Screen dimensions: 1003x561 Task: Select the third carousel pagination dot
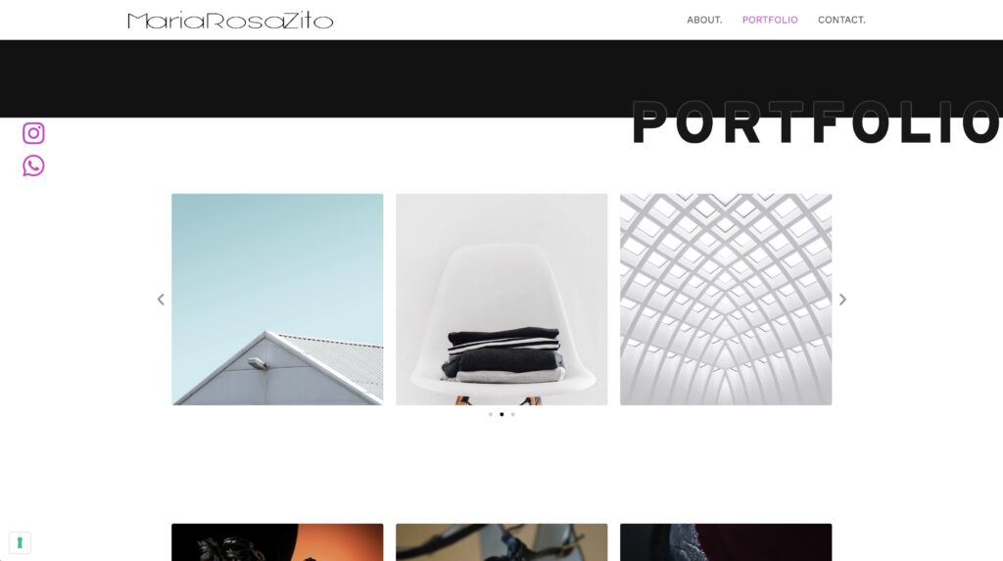(512, 414)
